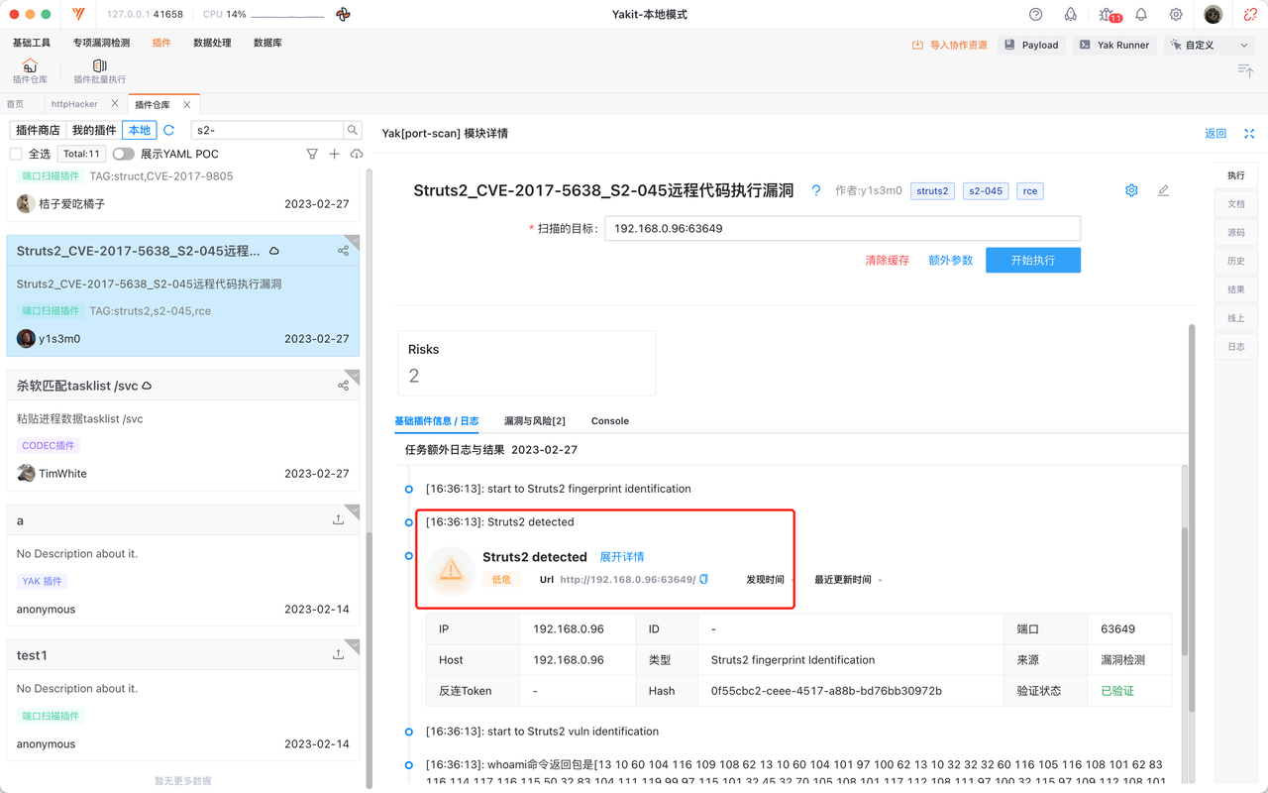Click 返回 to go back
The height and width of the screenshot is (793, 1268).
pos(1215,134)
